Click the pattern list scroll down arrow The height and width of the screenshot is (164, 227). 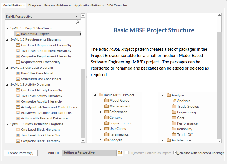pyautogui.click(x=83, y=140)
